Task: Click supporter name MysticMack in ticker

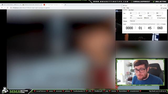Action: 123,91
